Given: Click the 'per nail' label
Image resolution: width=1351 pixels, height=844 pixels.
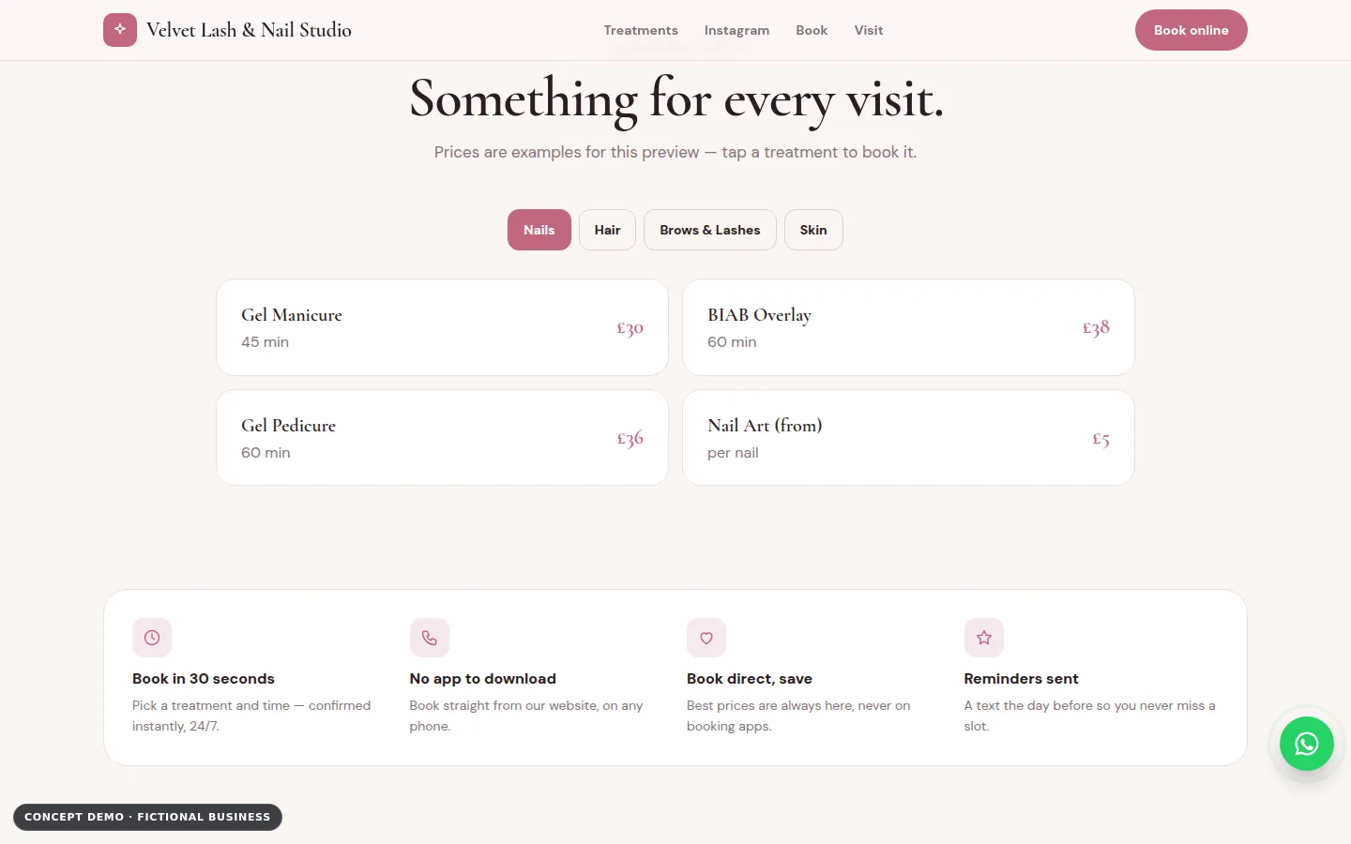Looking at the screenshot, I should click(x=733, y=453).
